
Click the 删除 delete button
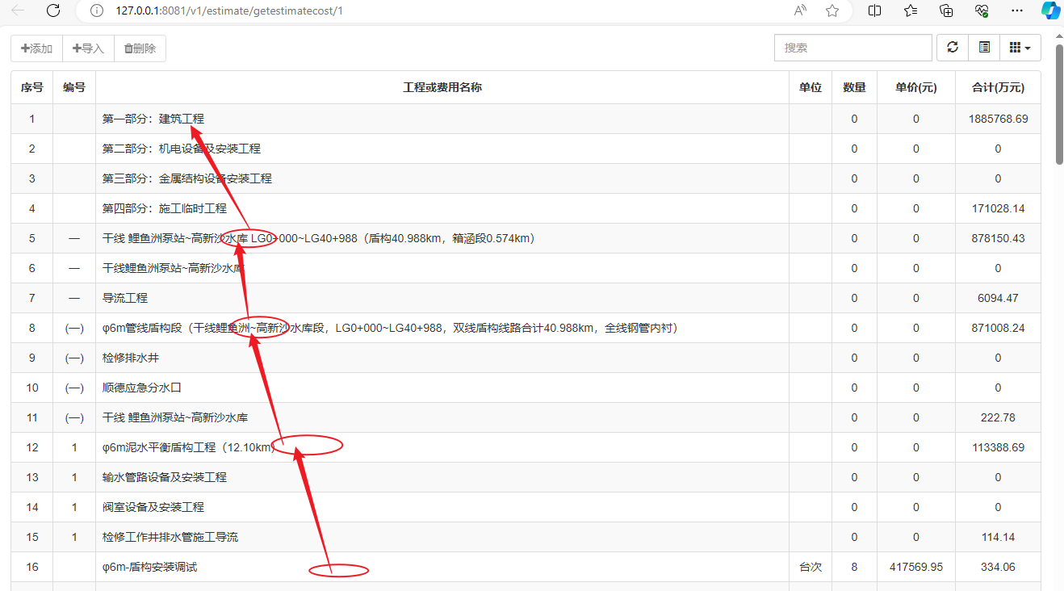[x=140, y=48]
